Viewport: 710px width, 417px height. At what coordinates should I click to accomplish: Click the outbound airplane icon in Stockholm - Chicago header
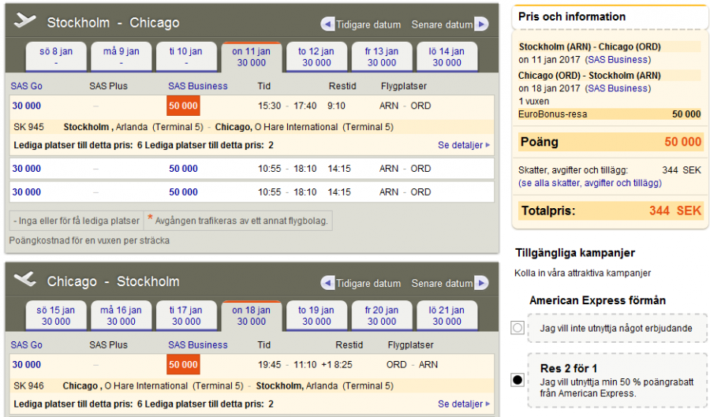[25, 21]
